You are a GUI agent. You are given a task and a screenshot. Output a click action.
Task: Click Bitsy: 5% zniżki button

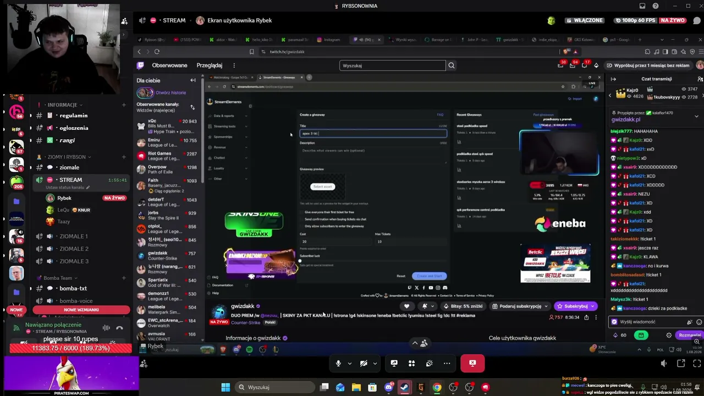pos(463,306)
